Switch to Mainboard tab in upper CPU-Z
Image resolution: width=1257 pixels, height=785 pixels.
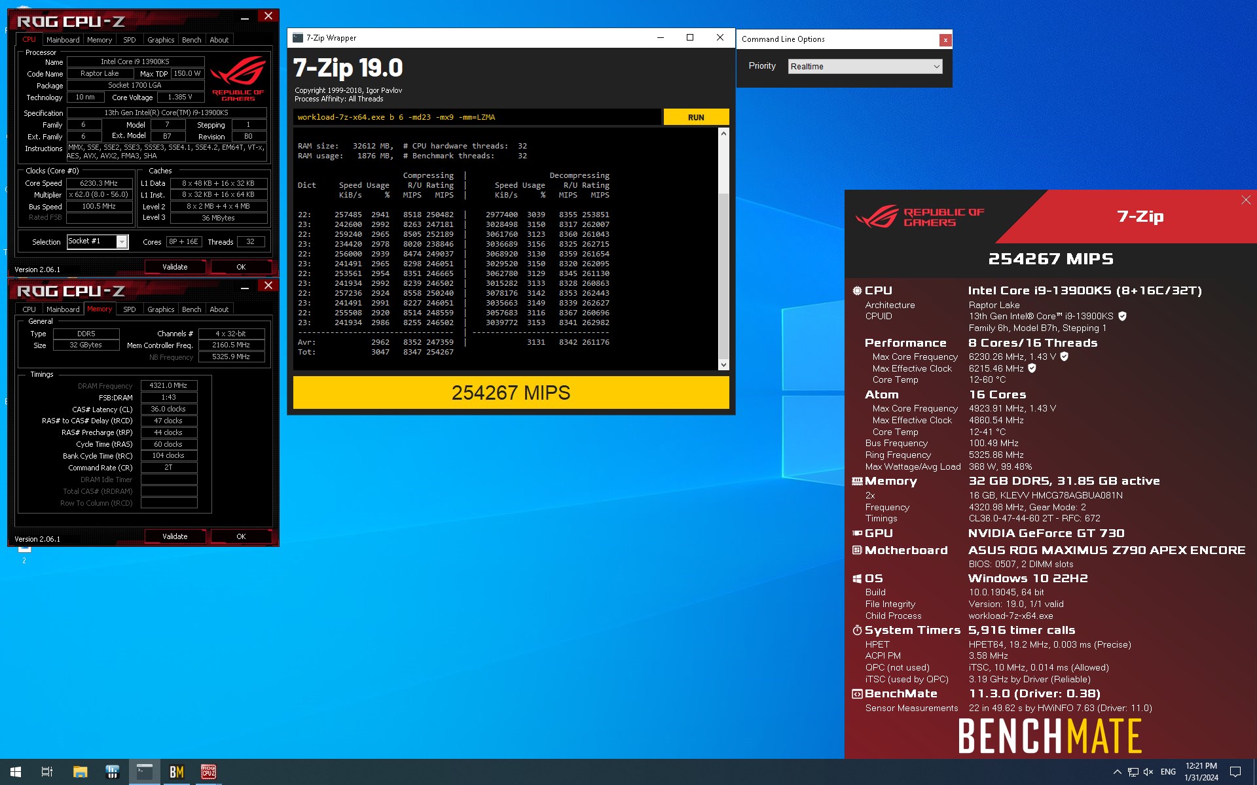click(x=63, y=40)
